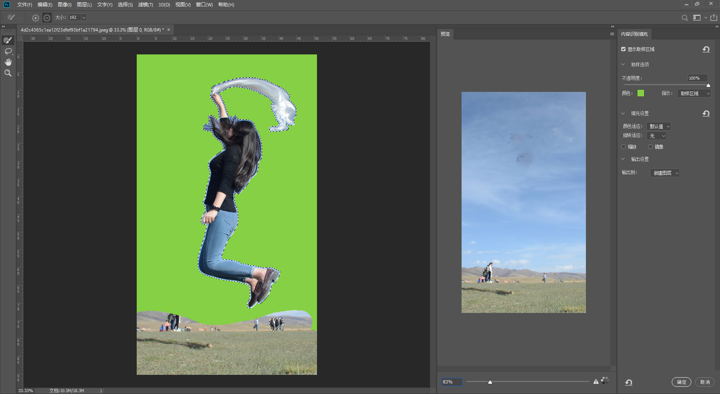Click the subtract-from-sampling minus icon
The width and height of the screenshot is (720, 394).
(x=47, y=18)
